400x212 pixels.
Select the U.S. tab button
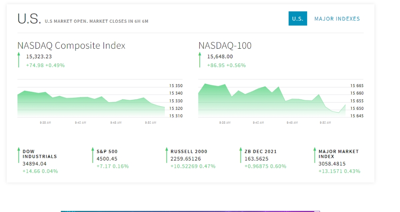point(298,18)
